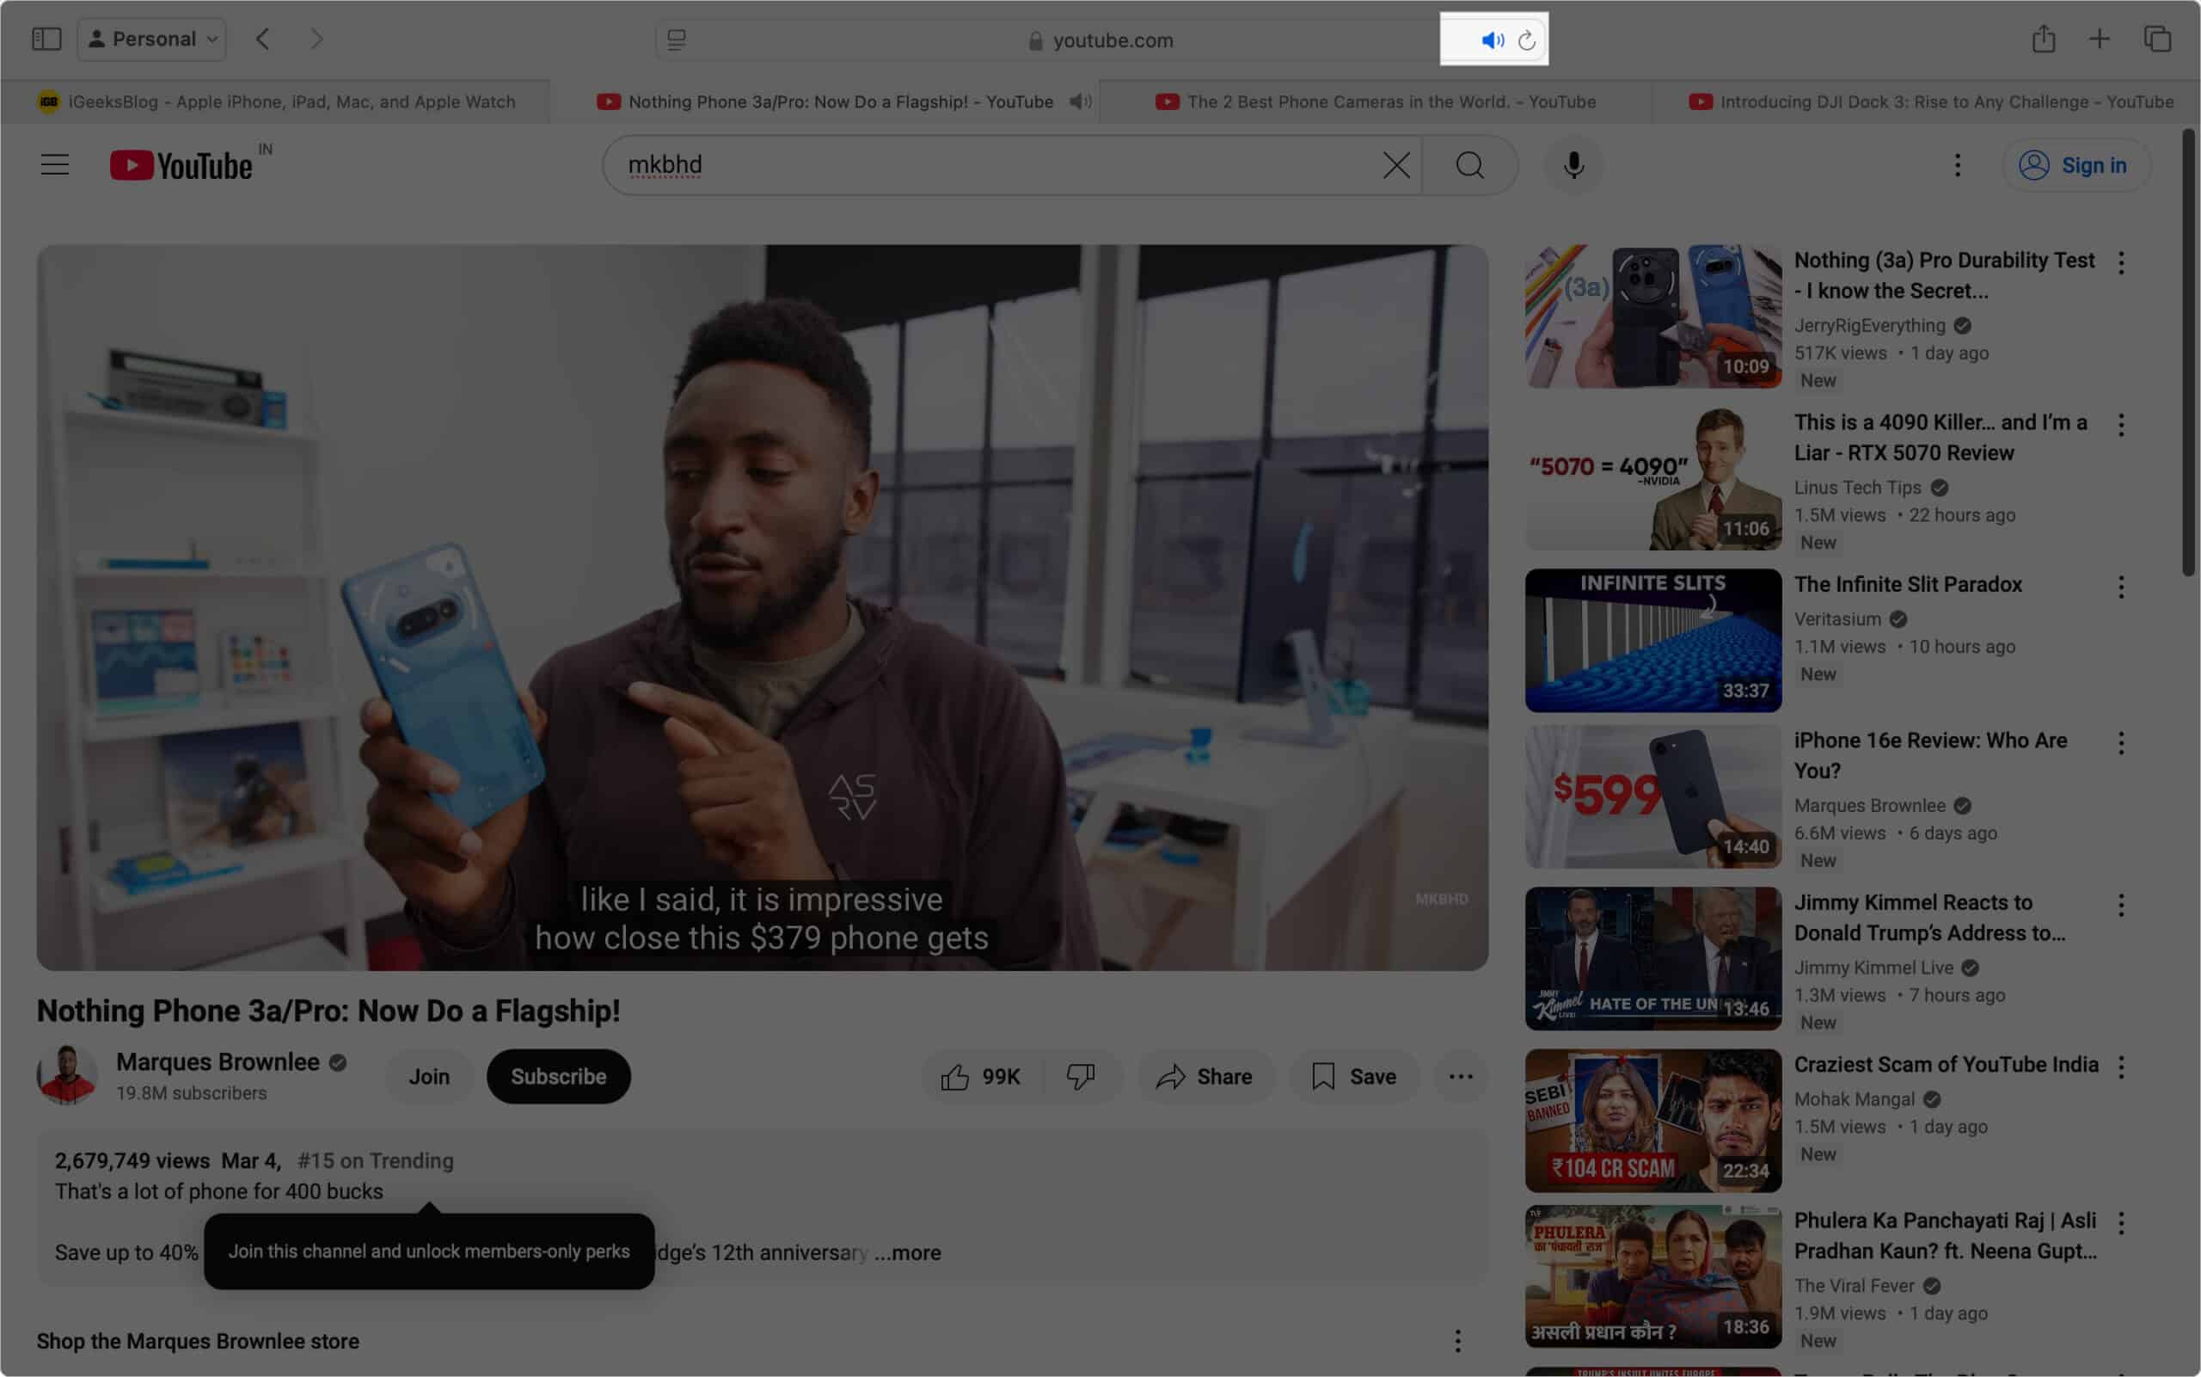Image resolution: width=2201 pixels, height=1377 pixels.
Task: Toggle the Safari sidebar
Action: (x=46, y=40)
